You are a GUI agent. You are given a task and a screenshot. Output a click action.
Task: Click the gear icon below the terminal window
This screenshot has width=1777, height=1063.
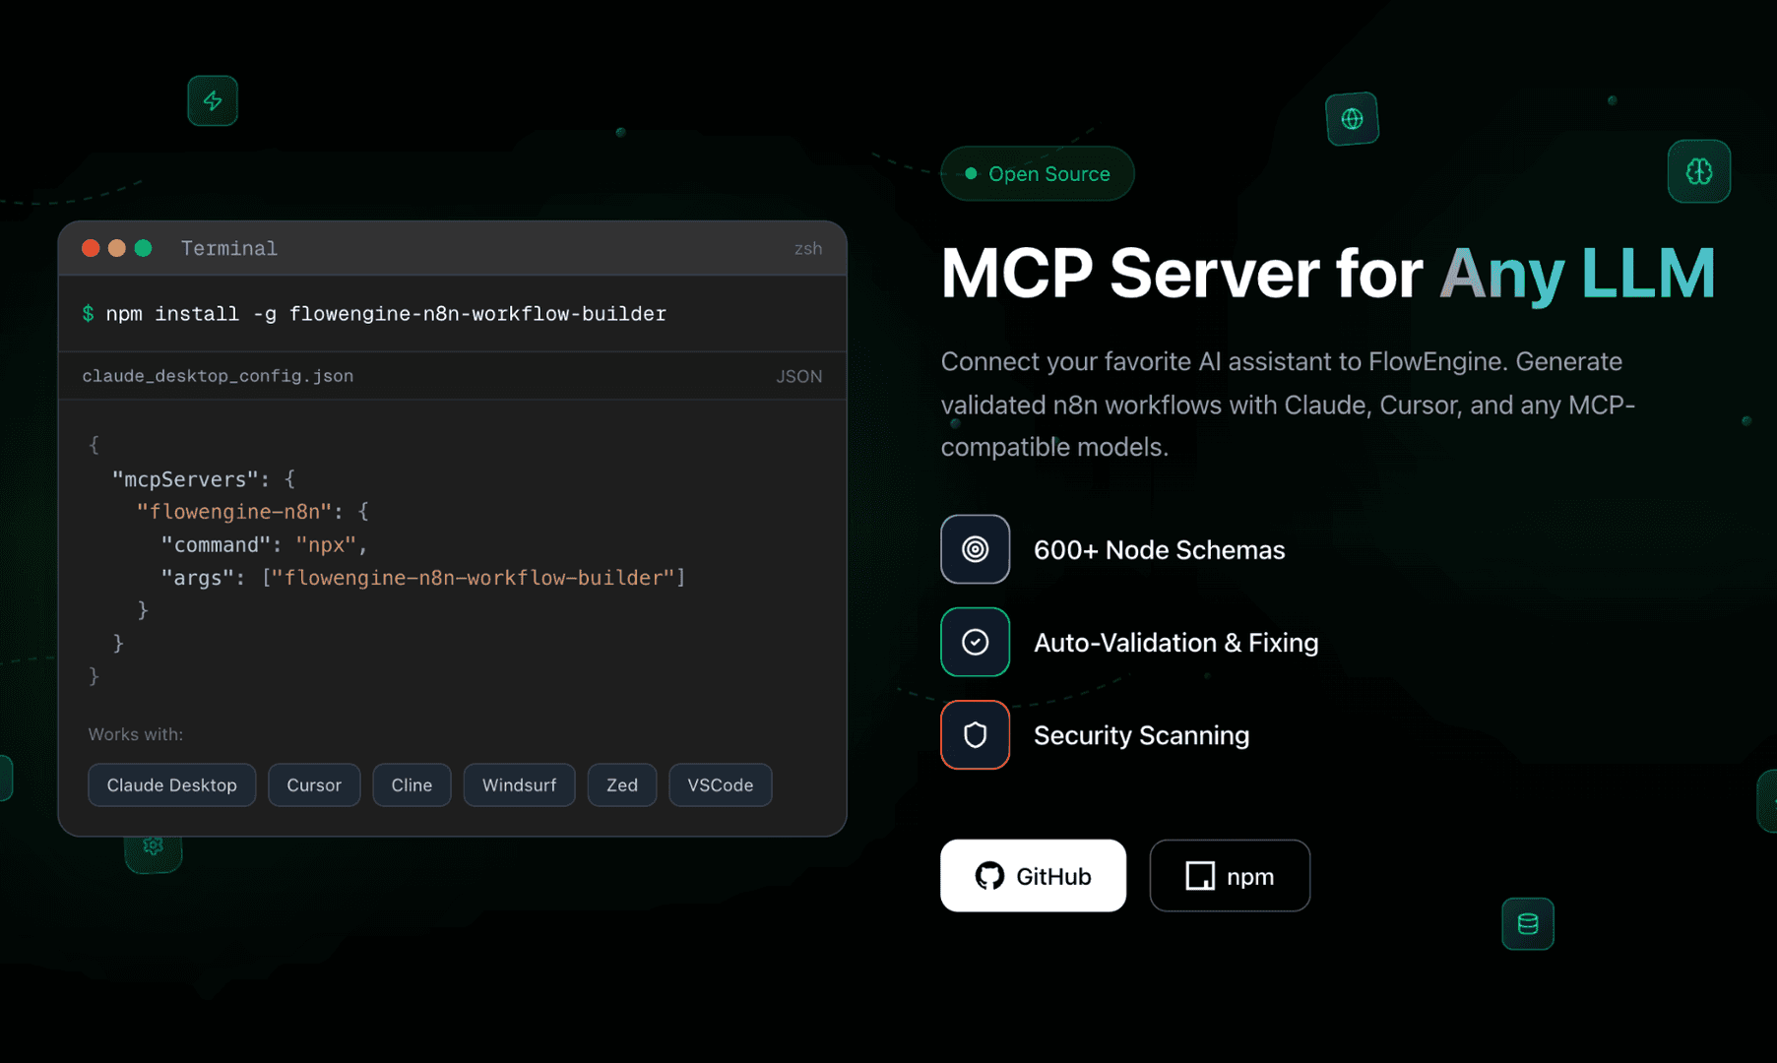[154, 846]
